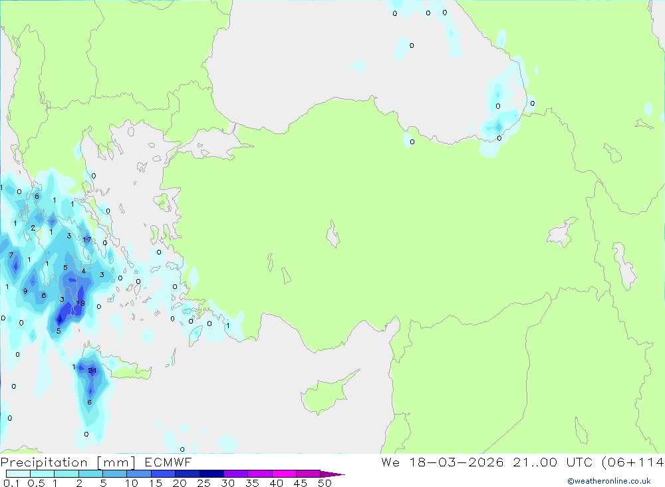
Task: Click the 1–2 mm legend color swatch
Action: coord(66,474)
